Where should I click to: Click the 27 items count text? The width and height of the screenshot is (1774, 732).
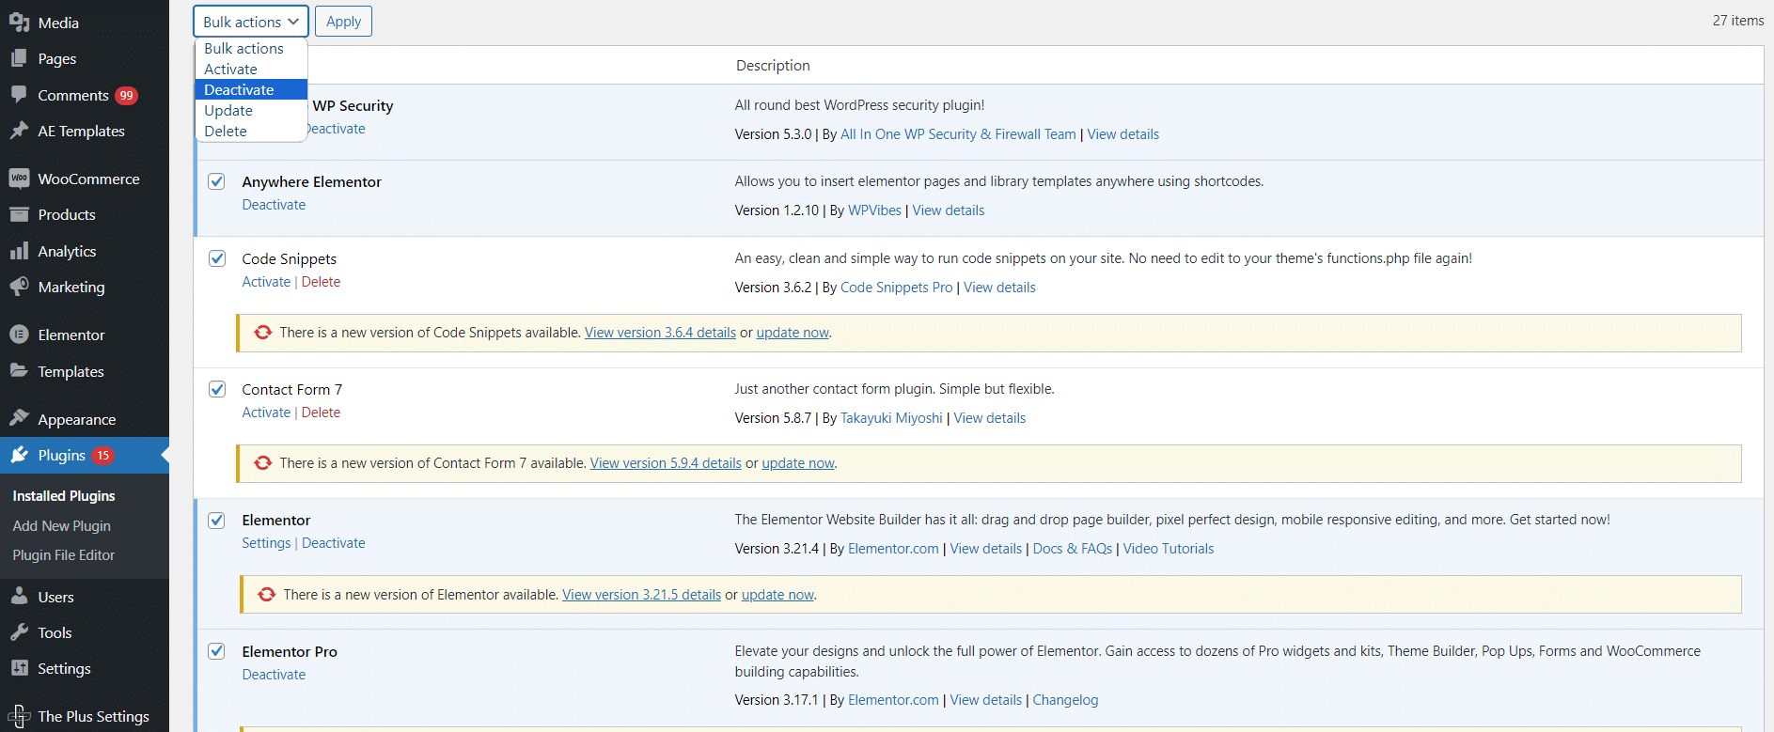(x=1737, y=21)
